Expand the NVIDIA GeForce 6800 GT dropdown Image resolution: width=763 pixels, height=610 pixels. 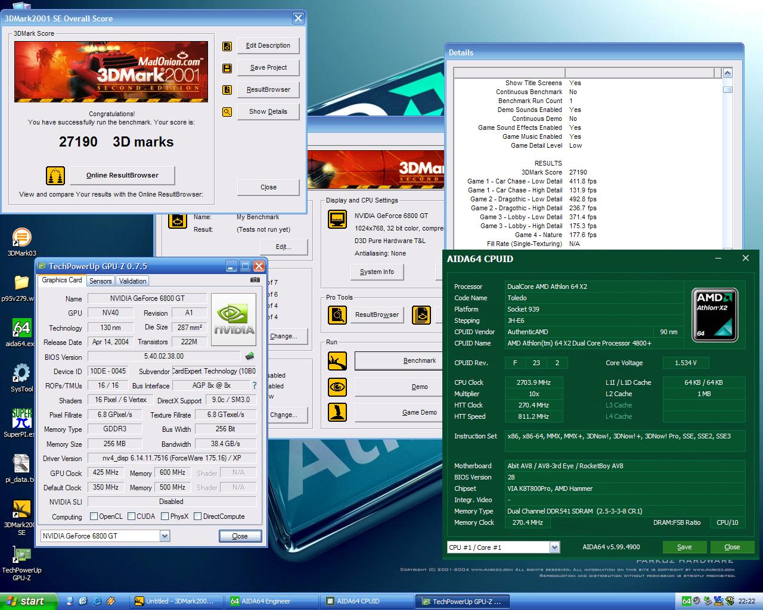(x=165, y=536)
